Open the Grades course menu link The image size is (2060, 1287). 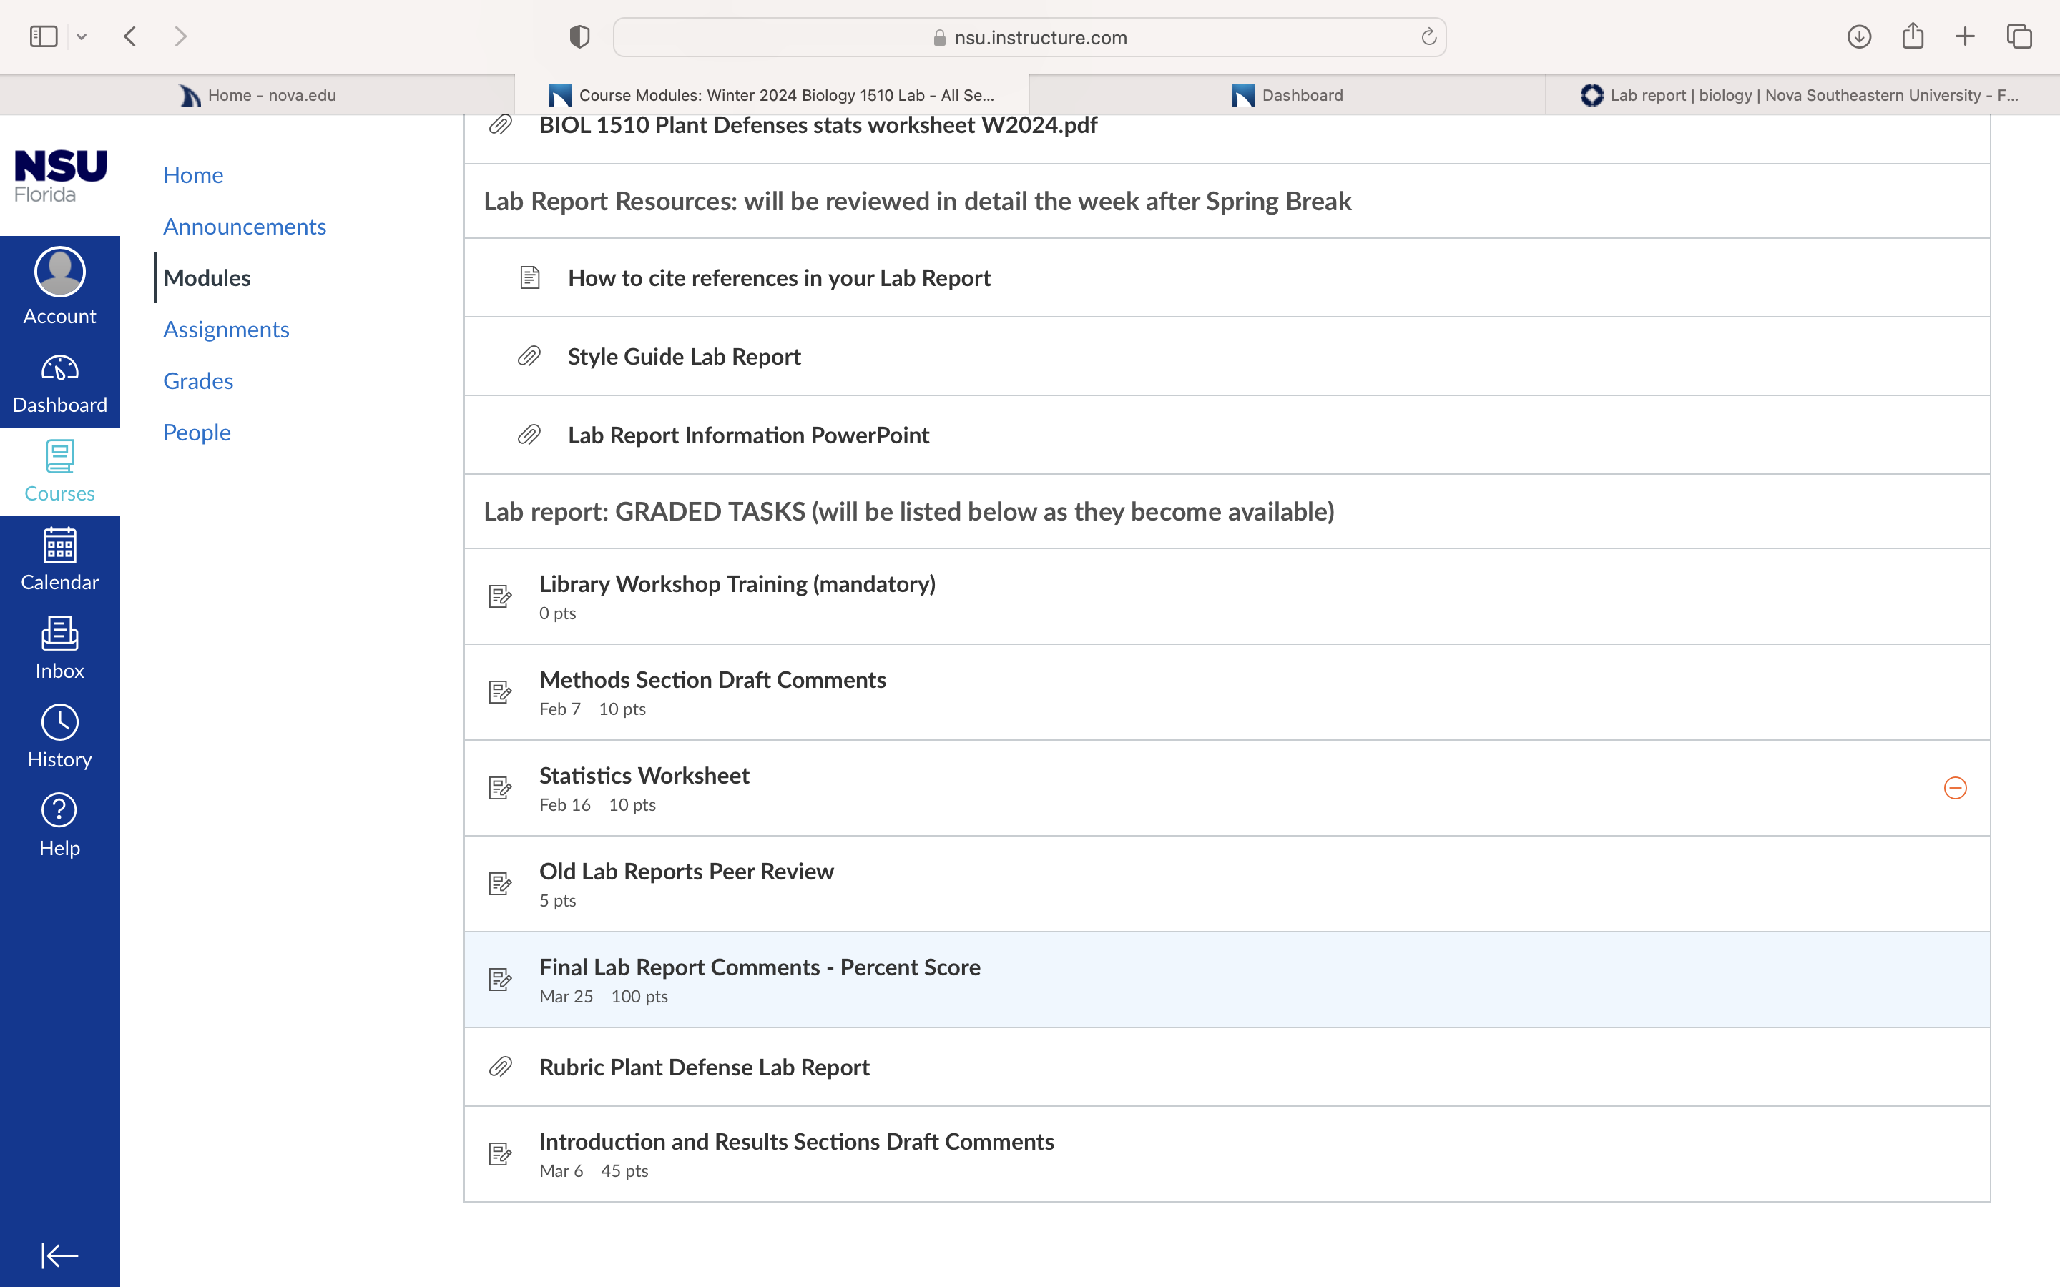pyautogui.click(x=198, y=380)
